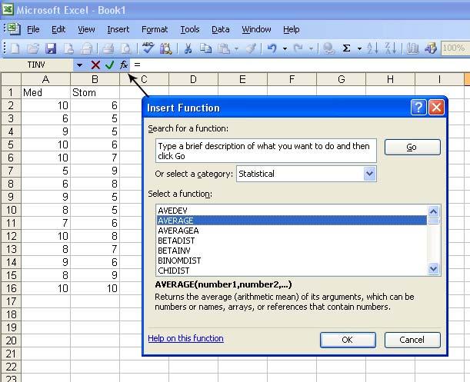This screenshot has height=382, width=470.
Task: Open the File menu
Action: point(33,29)
